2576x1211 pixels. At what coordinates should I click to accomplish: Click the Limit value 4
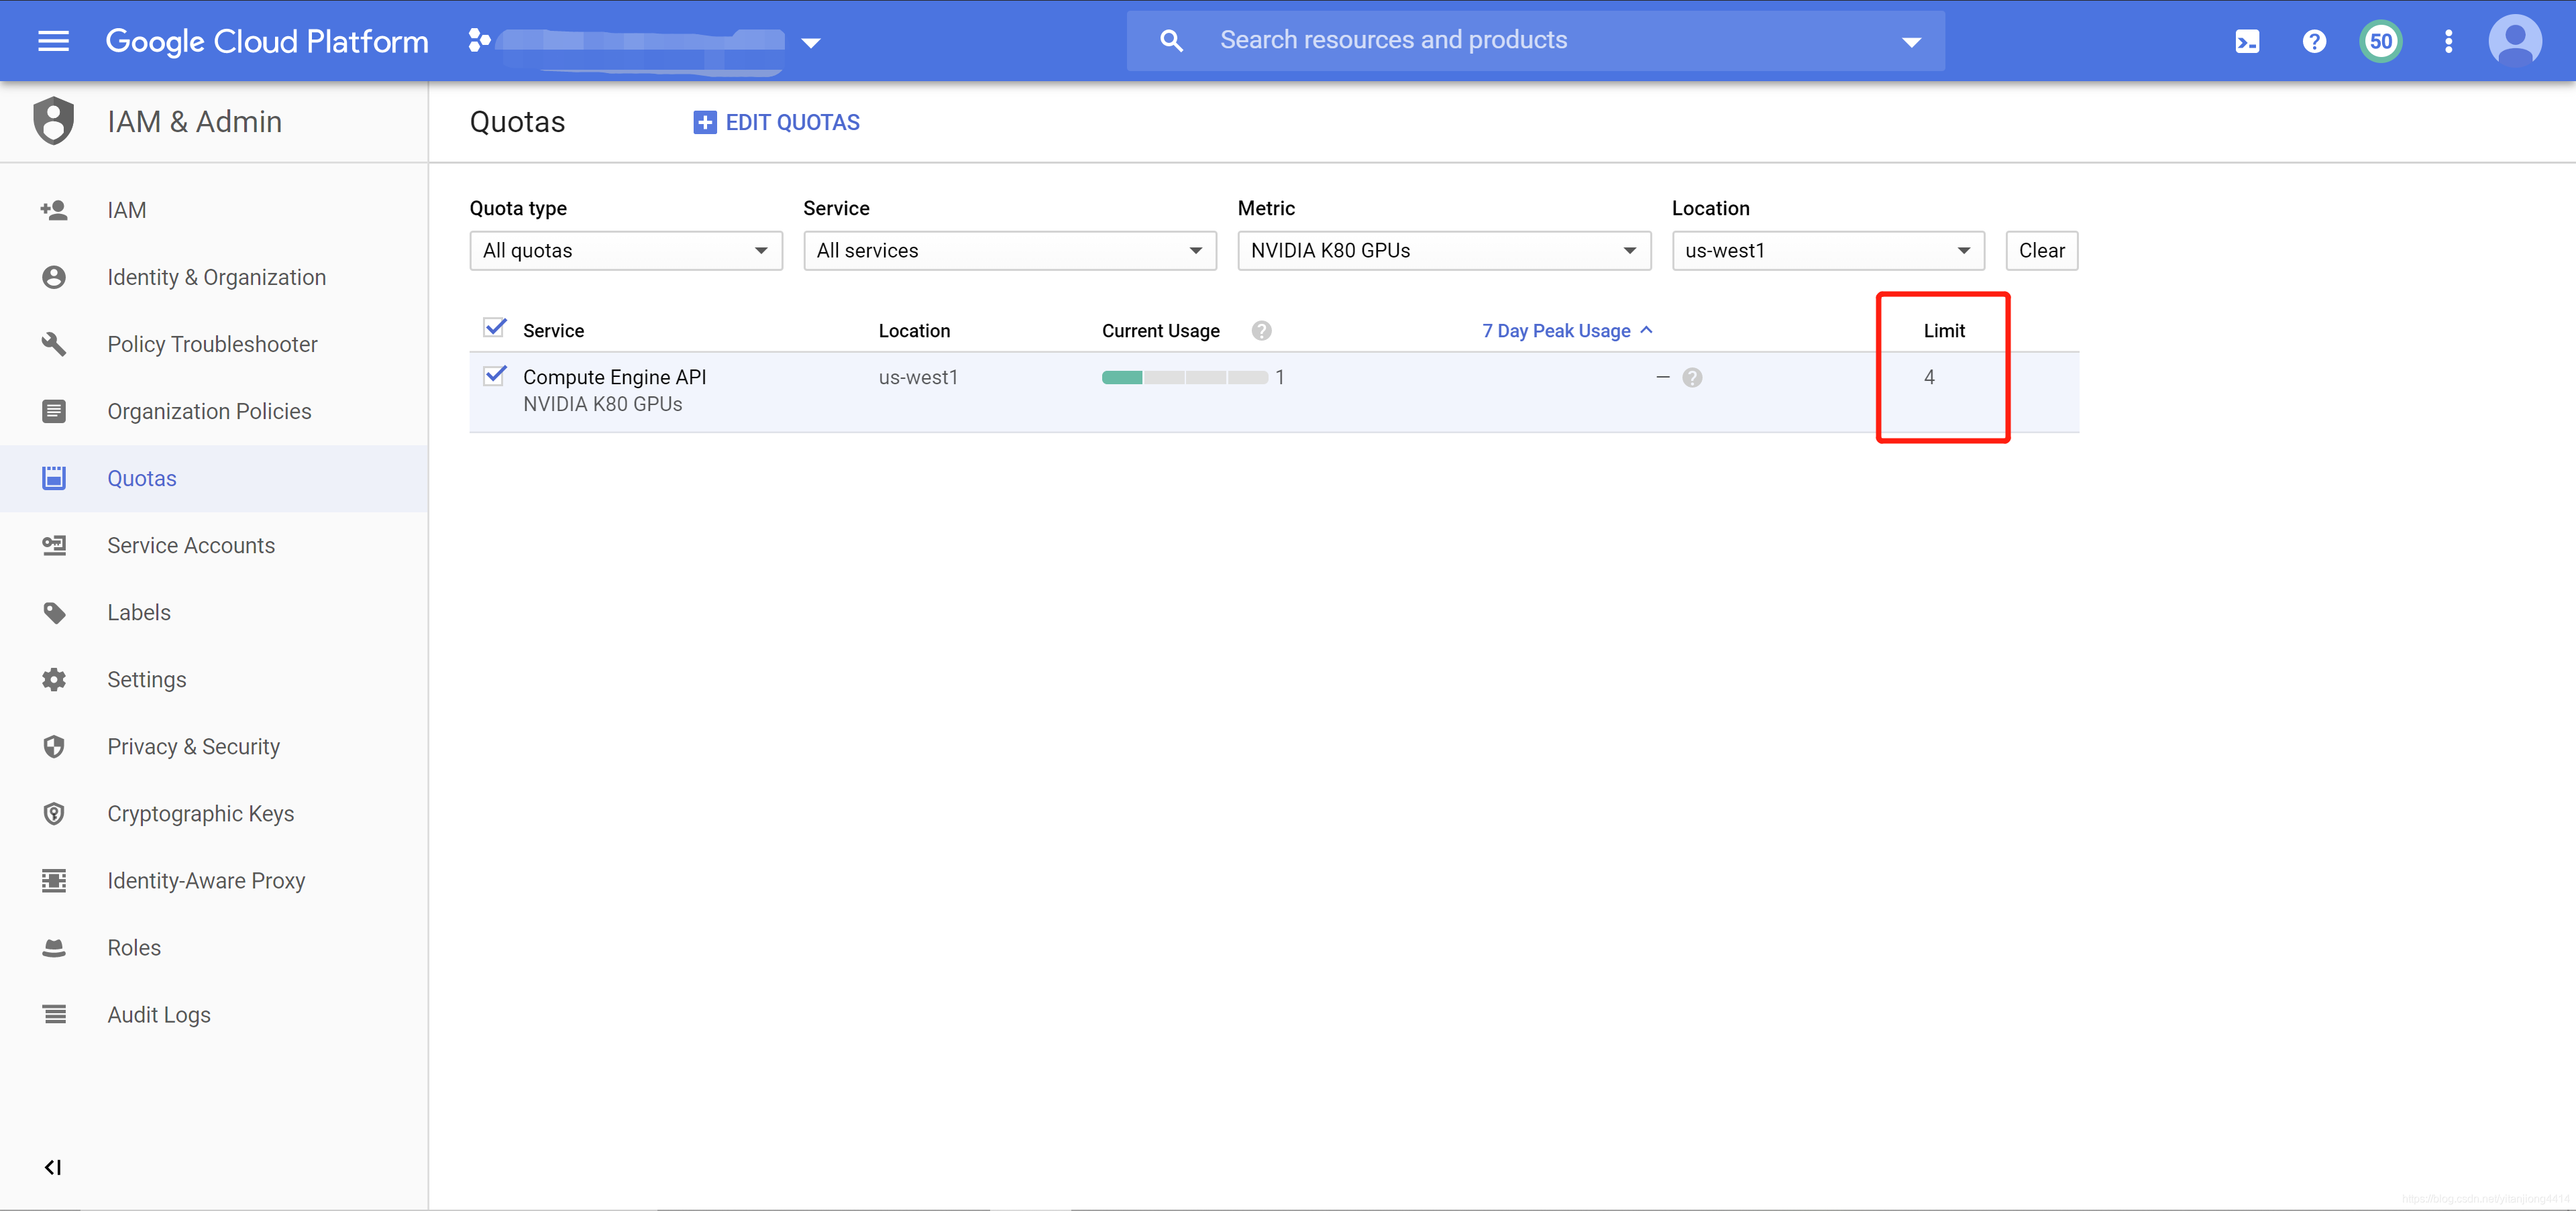1929,377
